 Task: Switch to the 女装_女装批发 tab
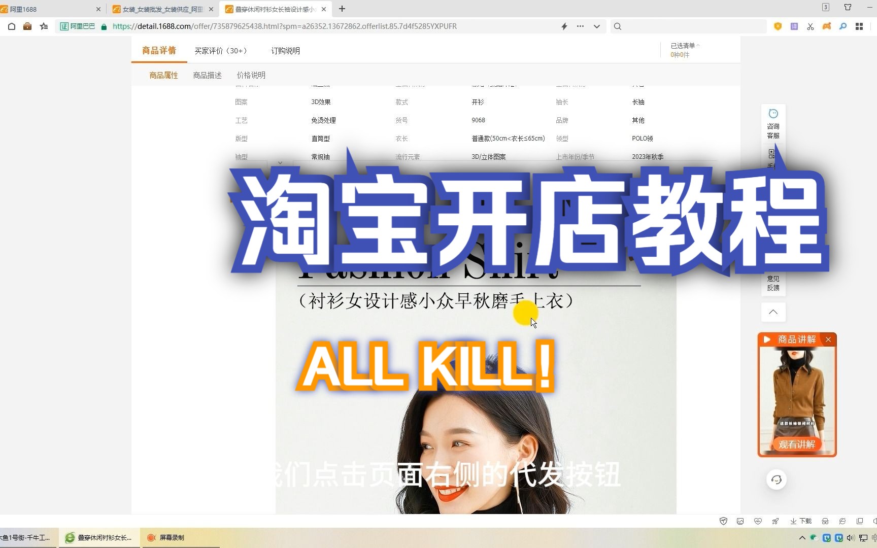(x=162, y=9)
